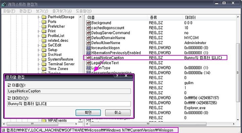Open the 즐겨찾기(A) menu

pyautogui.click(x=62, y=11)
